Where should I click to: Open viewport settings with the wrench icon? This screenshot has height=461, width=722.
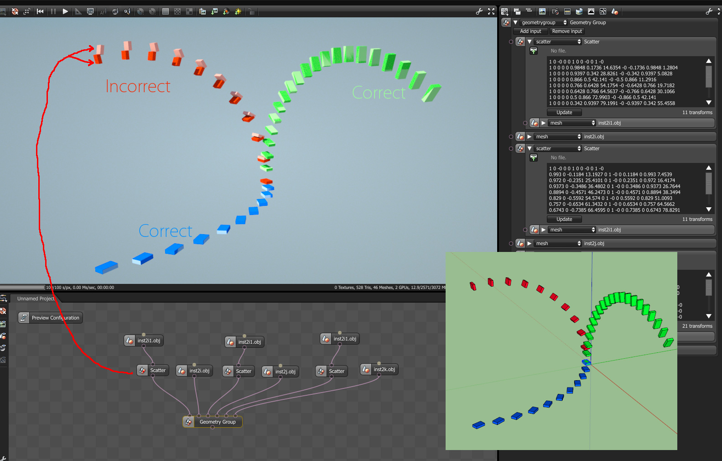pyautogui.click(x=479, y=11)
